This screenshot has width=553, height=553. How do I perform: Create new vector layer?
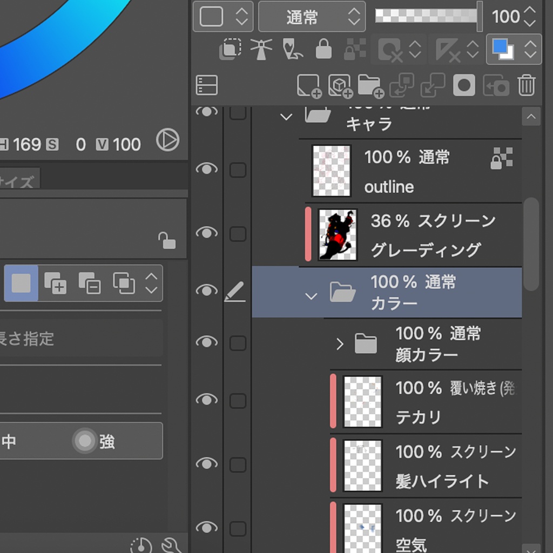tap(340, 85)
